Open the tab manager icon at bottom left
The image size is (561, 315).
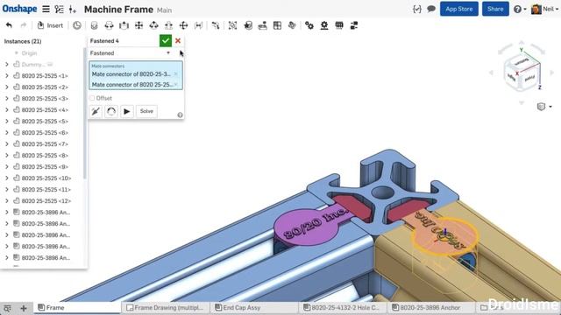[x=8, y=308]
